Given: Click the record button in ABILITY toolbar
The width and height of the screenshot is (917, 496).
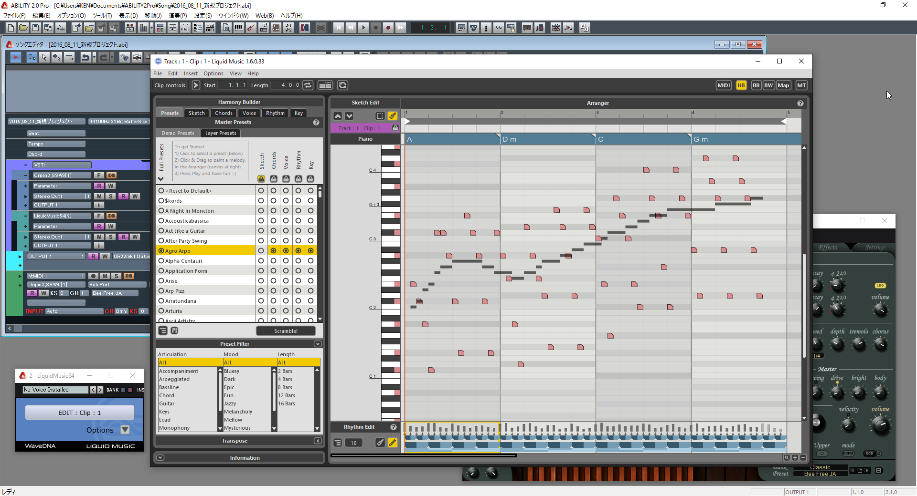Looking at the screenshot, I should click(x=388, y=28).
